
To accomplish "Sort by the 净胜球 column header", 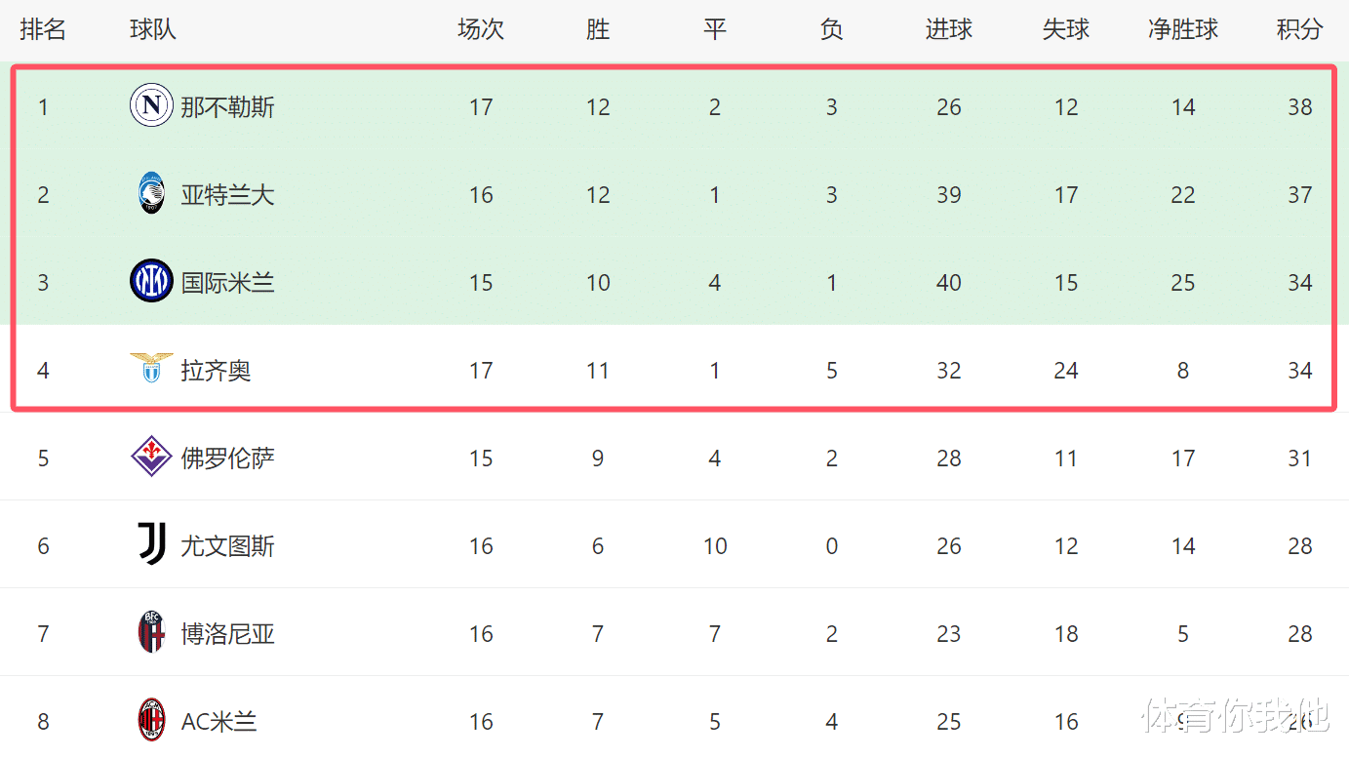I will pyautogui.click(x=1183, y=29).
